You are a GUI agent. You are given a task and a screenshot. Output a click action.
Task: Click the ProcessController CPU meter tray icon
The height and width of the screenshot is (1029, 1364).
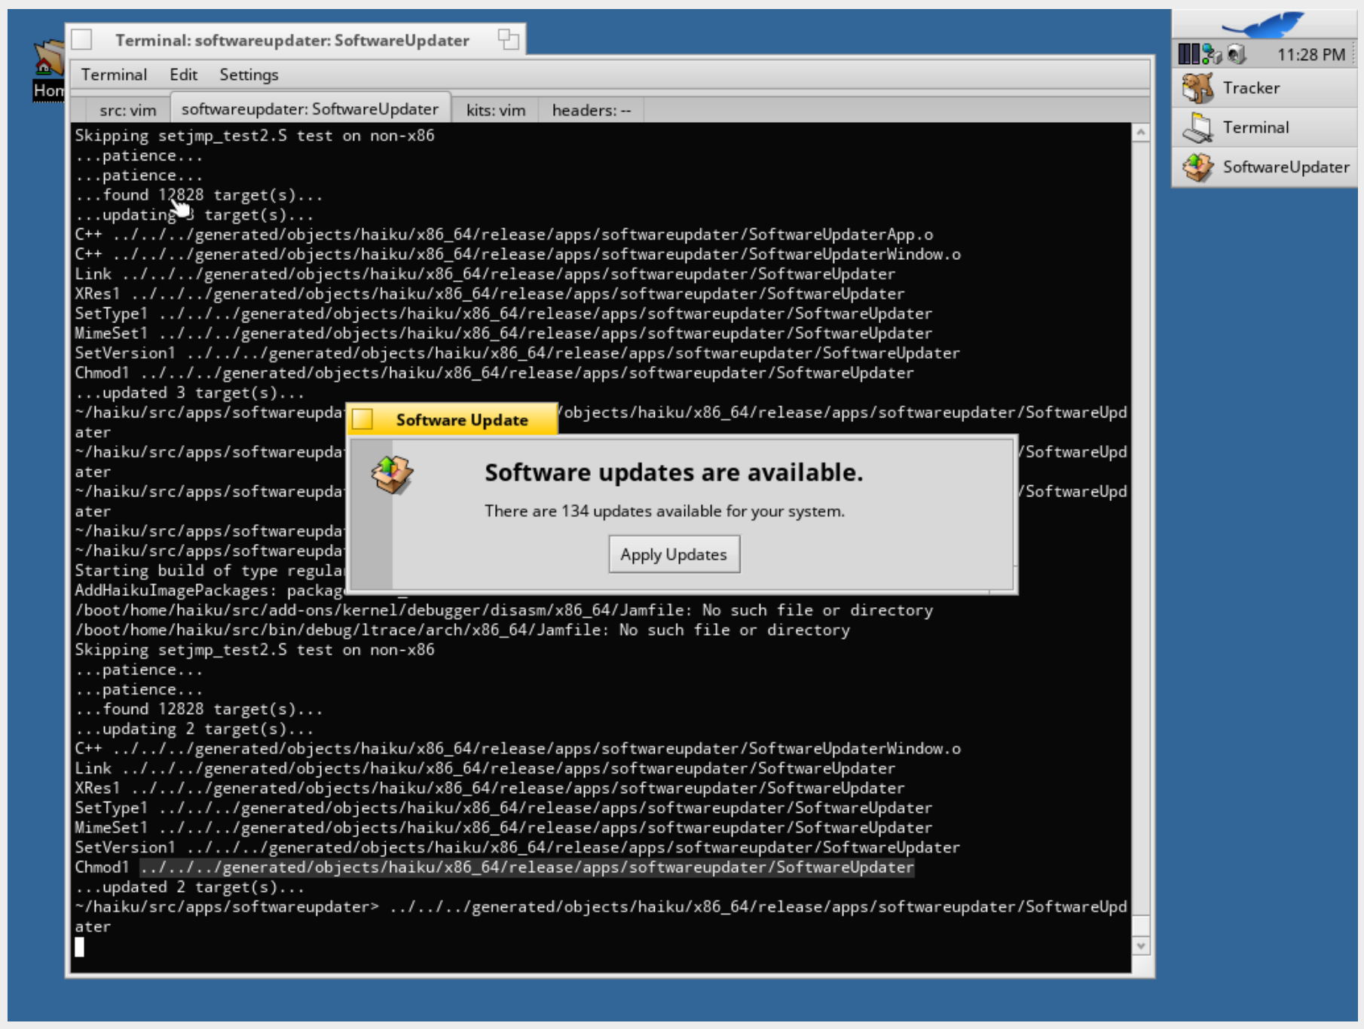[x=1188, y=54]
